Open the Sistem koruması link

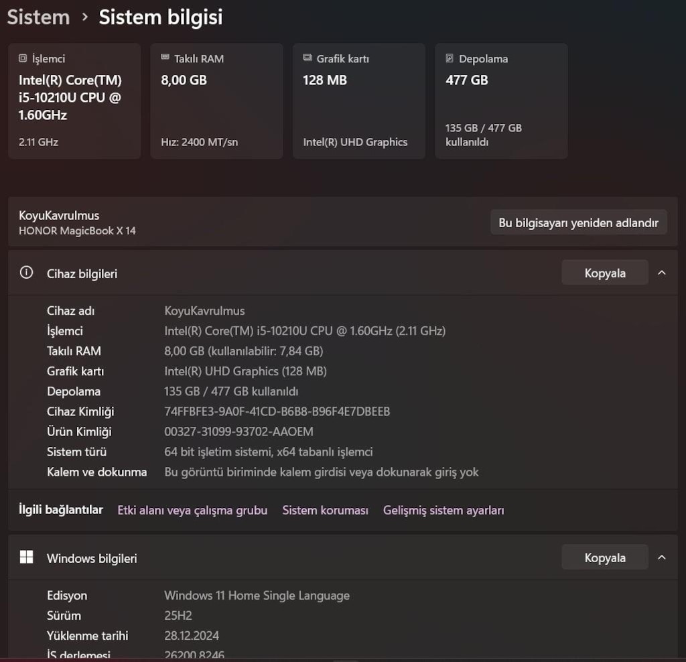pos(325,510)
